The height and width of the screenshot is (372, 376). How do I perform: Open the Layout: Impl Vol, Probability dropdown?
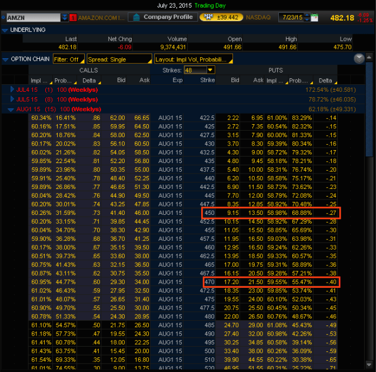tap(193, 59)
